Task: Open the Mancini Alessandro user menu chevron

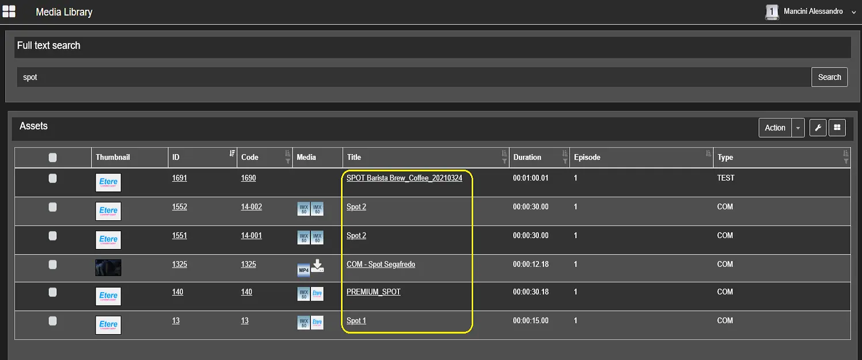Action: coord(853,12)
